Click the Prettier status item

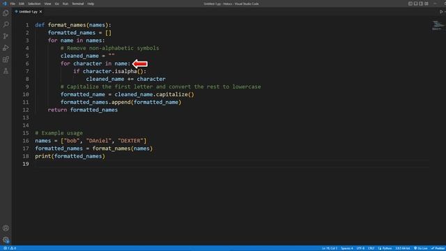click(x=438, y=248)
